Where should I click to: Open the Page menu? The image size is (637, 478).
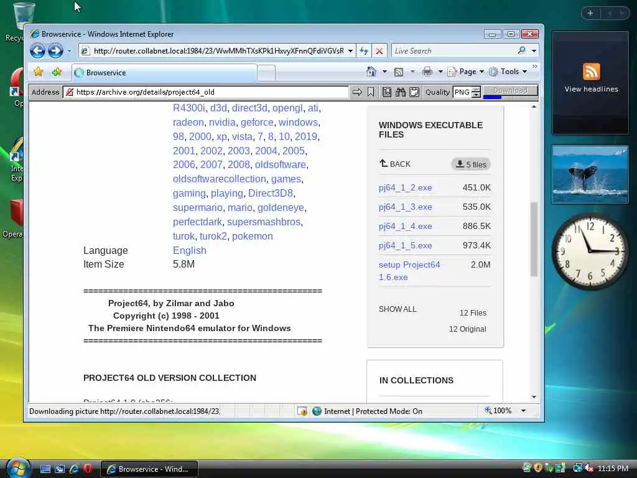(465, 72)
